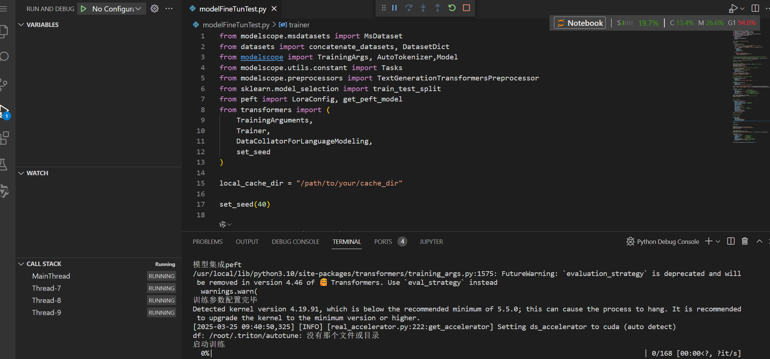The height and width of the screenshot is (359, 770).
Task: Collapse the Variables section
Action: coord(21,25)
